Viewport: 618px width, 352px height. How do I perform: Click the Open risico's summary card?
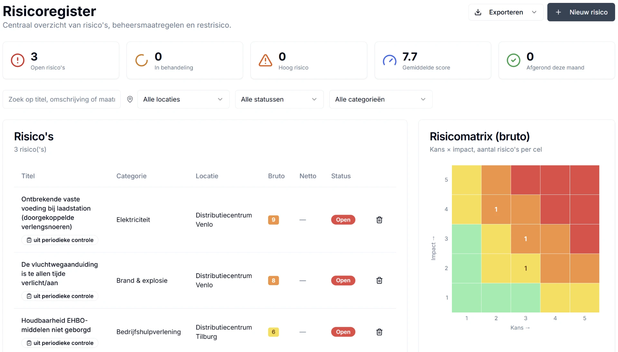tap(61, 60)
